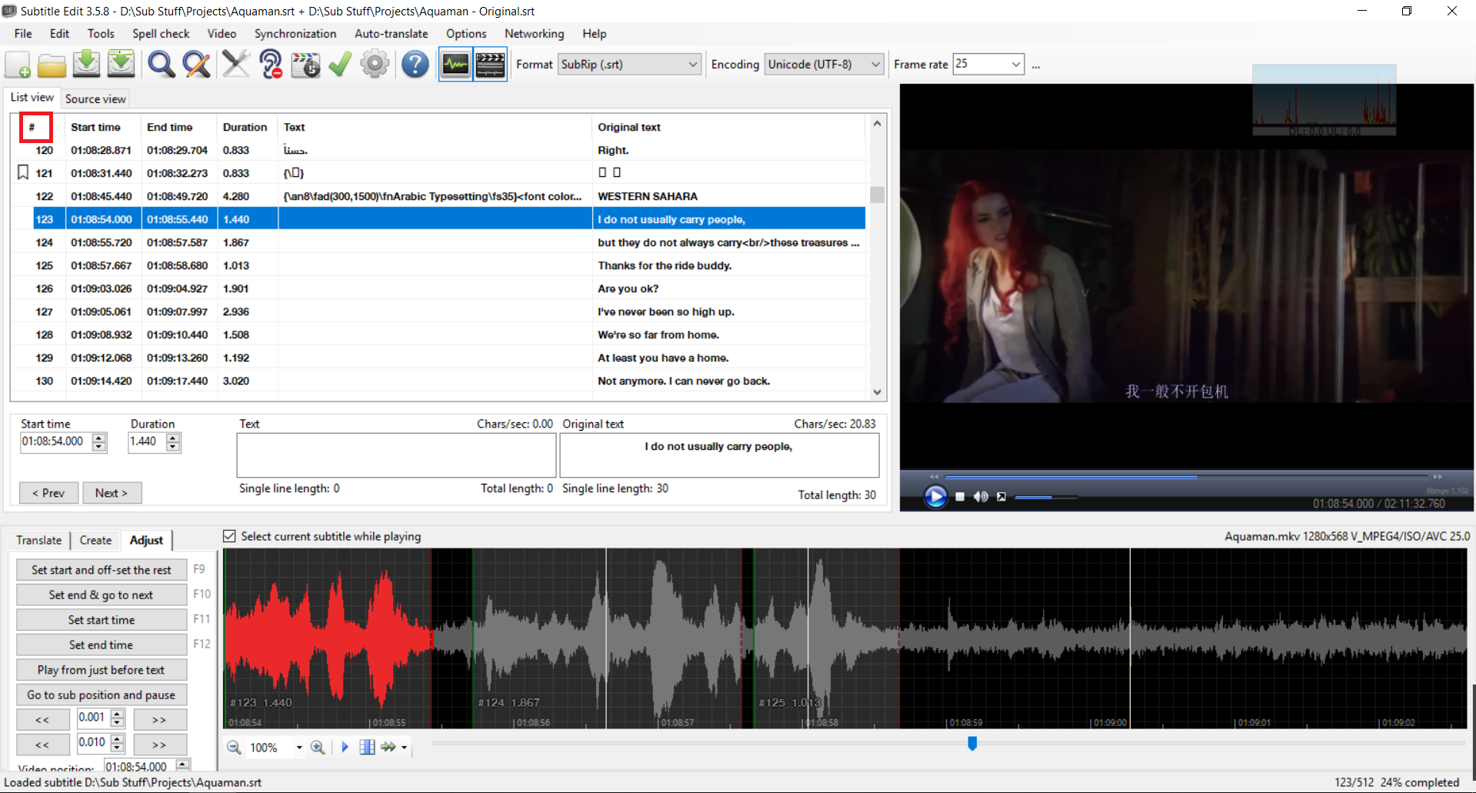1476x793 pixels.
Task: Click bookmark icon on row 121
Action: point(23,172)
